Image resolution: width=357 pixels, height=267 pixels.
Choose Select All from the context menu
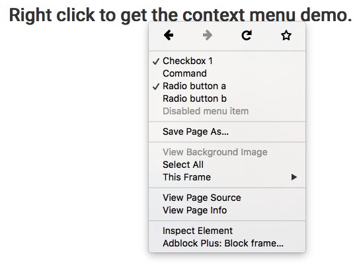(x=227, y=165)
